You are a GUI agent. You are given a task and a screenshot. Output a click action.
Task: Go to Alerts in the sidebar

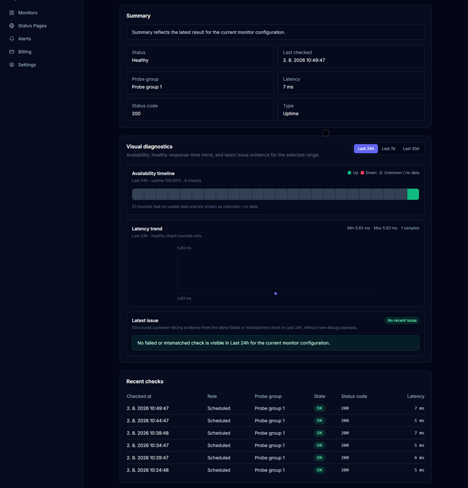(24, 39)
